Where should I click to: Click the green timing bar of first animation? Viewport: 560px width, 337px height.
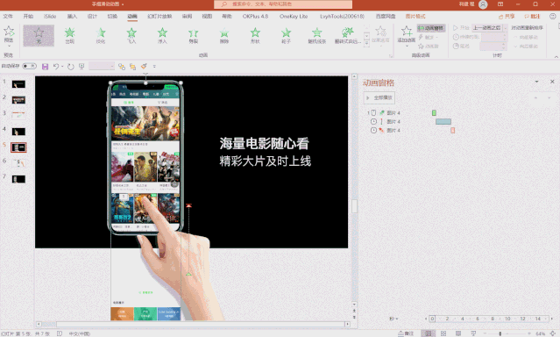point(434,112)
